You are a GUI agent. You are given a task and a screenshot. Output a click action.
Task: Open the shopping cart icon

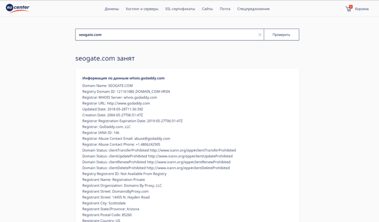[x=349, y=9]
